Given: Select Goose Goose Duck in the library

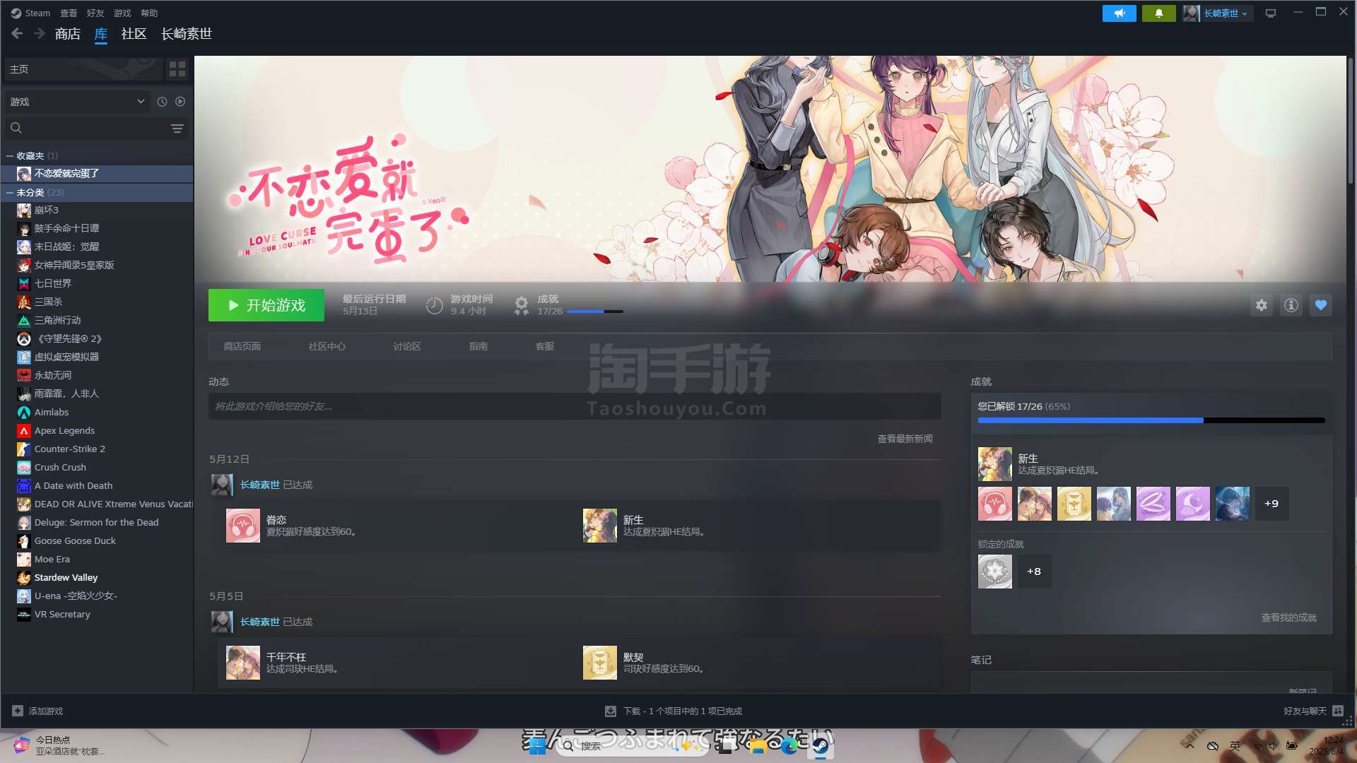Looking at the screenshot, I should 97,541.
